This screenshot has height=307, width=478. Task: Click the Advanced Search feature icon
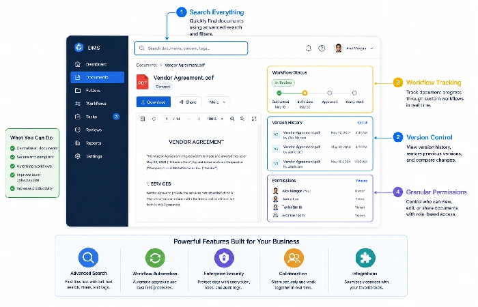[x=88, y=258]
